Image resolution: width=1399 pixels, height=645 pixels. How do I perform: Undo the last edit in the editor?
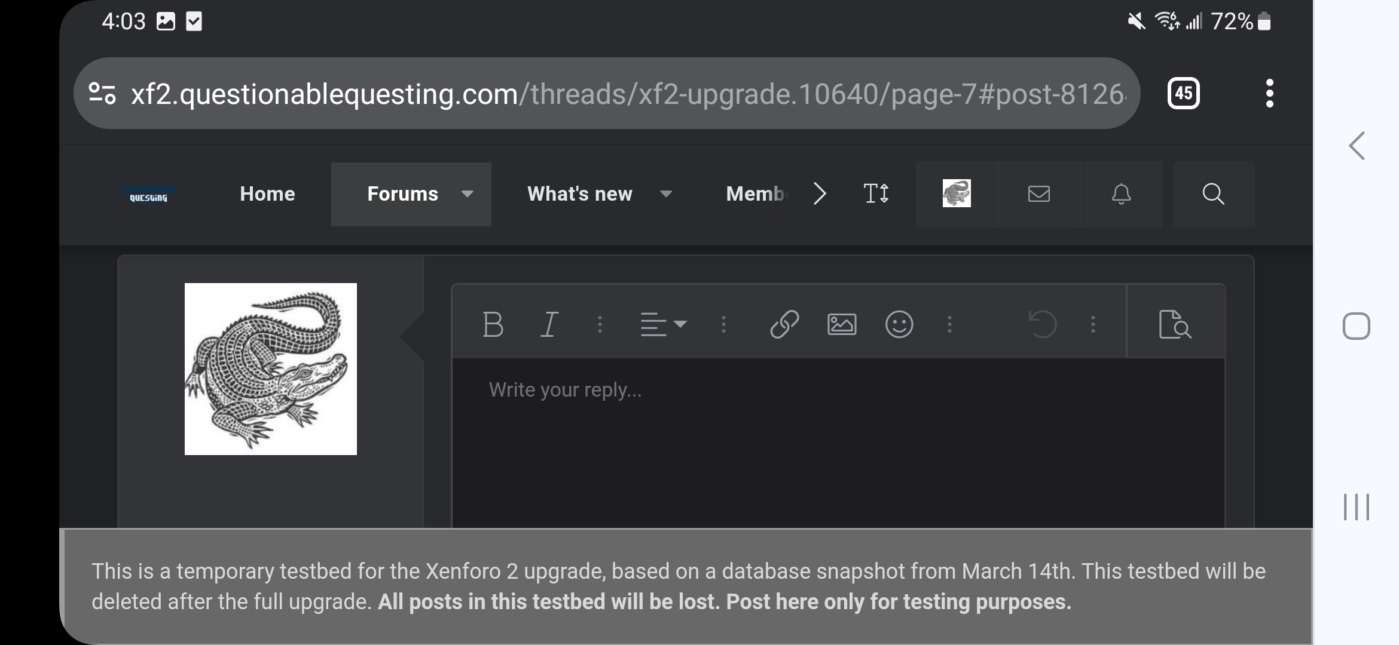tap(1043, 325)
